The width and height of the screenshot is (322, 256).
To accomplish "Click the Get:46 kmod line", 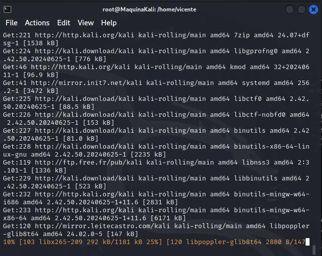I will coord(156,71).
